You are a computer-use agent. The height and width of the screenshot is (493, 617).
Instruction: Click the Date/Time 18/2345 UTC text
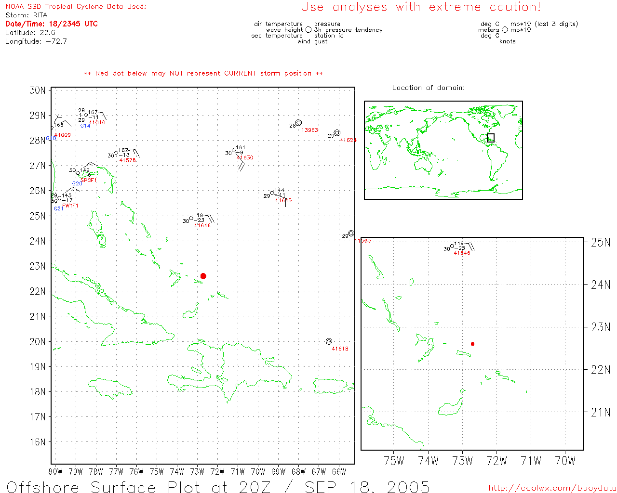coord(52,24)
